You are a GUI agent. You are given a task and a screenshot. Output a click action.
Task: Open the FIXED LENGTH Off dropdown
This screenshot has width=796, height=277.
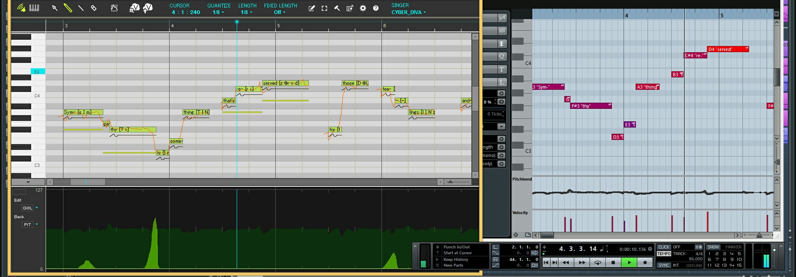(280, 12)
